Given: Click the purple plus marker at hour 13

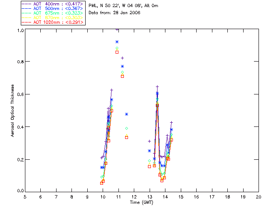Looking at the screenshot, I should pyautogui.click(x=149, y=141).
